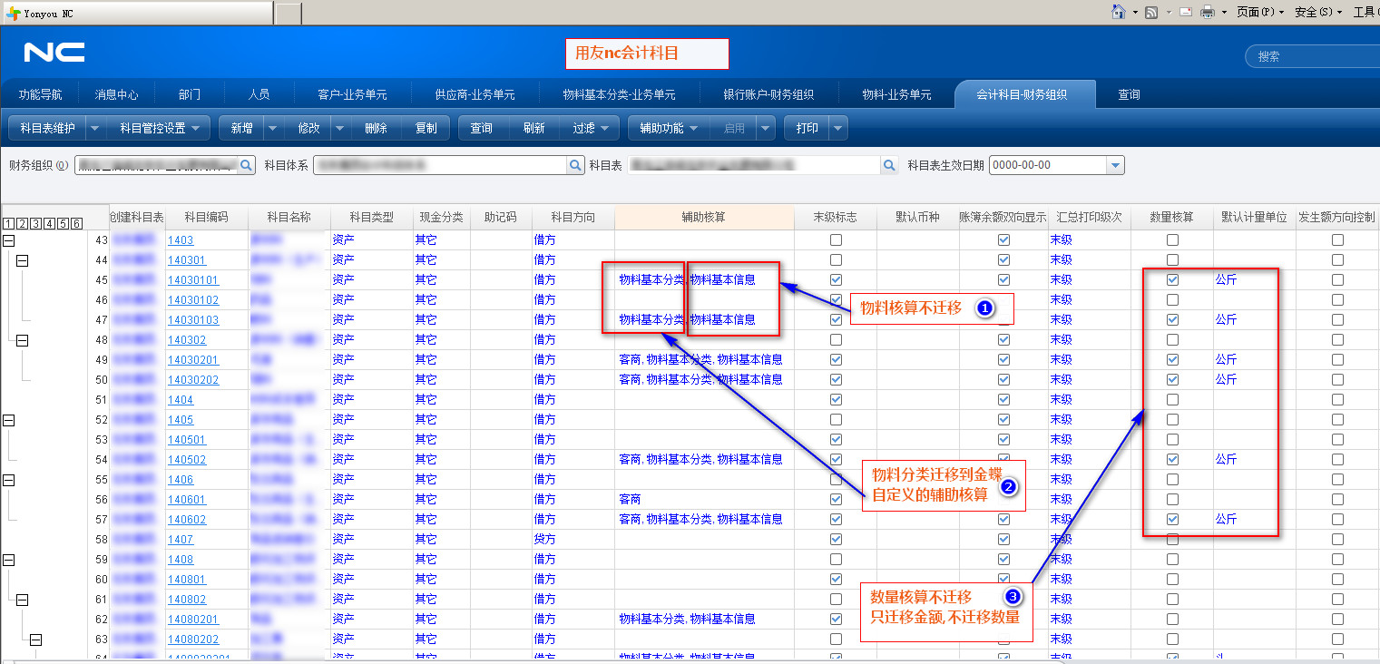
Task: Open the 供应商-业务单元 tab
Action: (x=475, y=94)
